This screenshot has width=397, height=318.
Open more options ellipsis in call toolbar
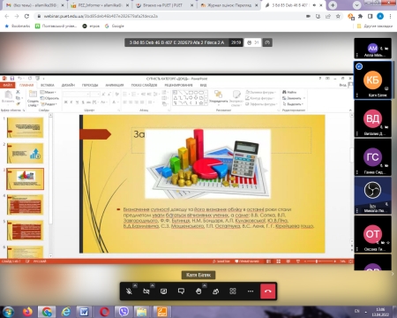point(251,291)
